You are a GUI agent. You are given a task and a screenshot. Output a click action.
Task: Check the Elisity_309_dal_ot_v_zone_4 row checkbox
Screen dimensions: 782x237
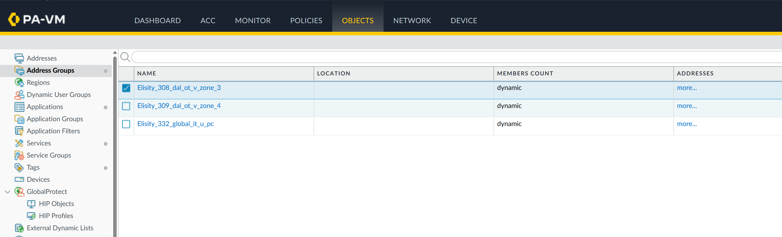(126, 106)
